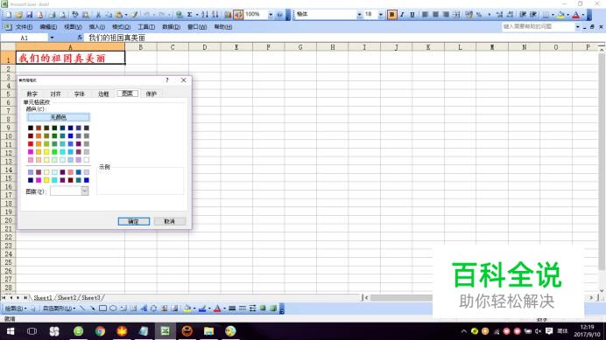The height and width of the screenshot is (340, 606).
Task: Click the Chart Wizard icon
Action: tap(228, 15)
